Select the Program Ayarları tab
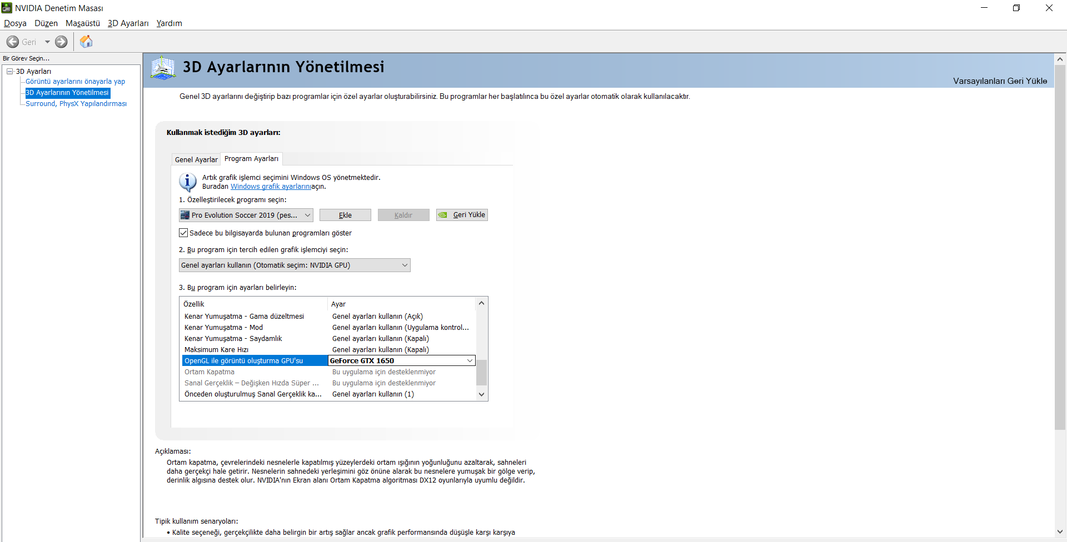The image size is (1067, 542). [251, 159]
